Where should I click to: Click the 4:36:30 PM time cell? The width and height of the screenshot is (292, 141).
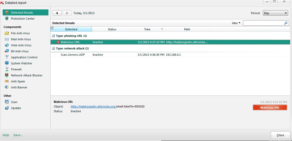click(151, 55)
